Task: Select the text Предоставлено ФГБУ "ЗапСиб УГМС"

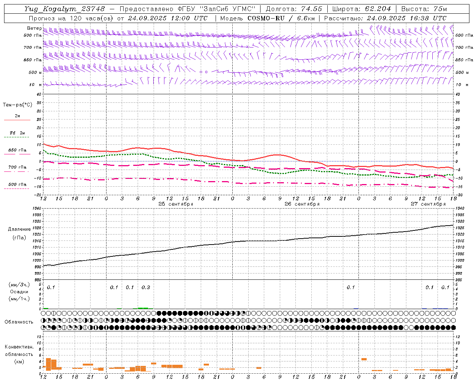Action: pos(187,9)
